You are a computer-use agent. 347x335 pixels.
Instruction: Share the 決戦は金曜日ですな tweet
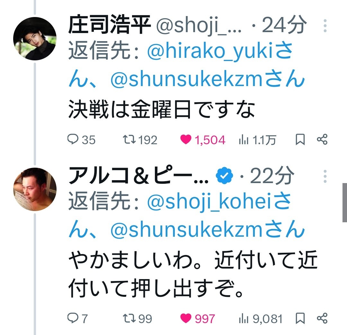[x=322, y=140]
